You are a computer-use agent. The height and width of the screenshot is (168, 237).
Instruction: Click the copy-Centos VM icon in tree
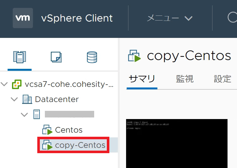click(x=47, y=145)
